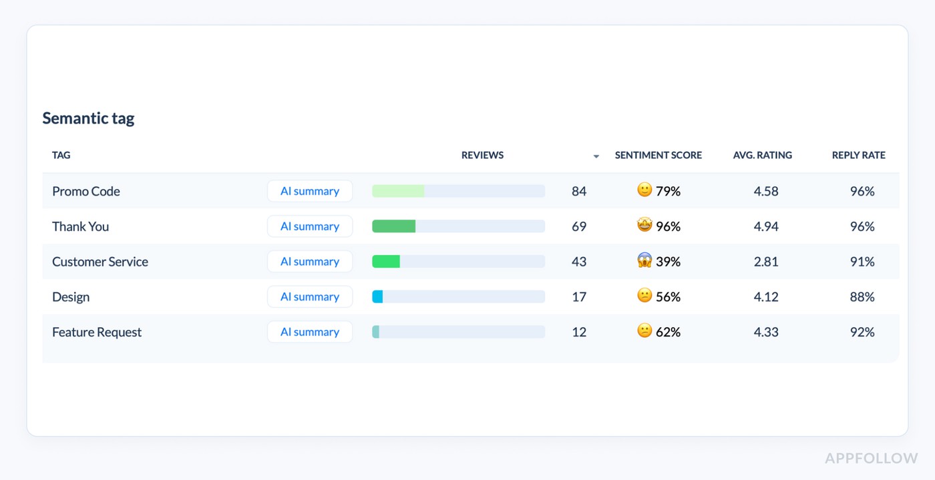
Task: Sort by the TAG column header
Action: [x=61, y=155]
